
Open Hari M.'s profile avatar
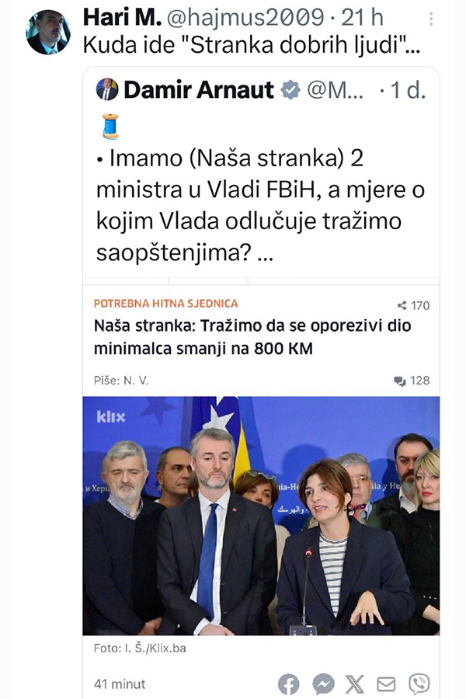tap(48, 32)
